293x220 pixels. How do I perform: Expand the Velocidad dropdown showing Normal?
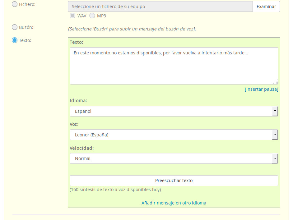(x=170, y=158)
